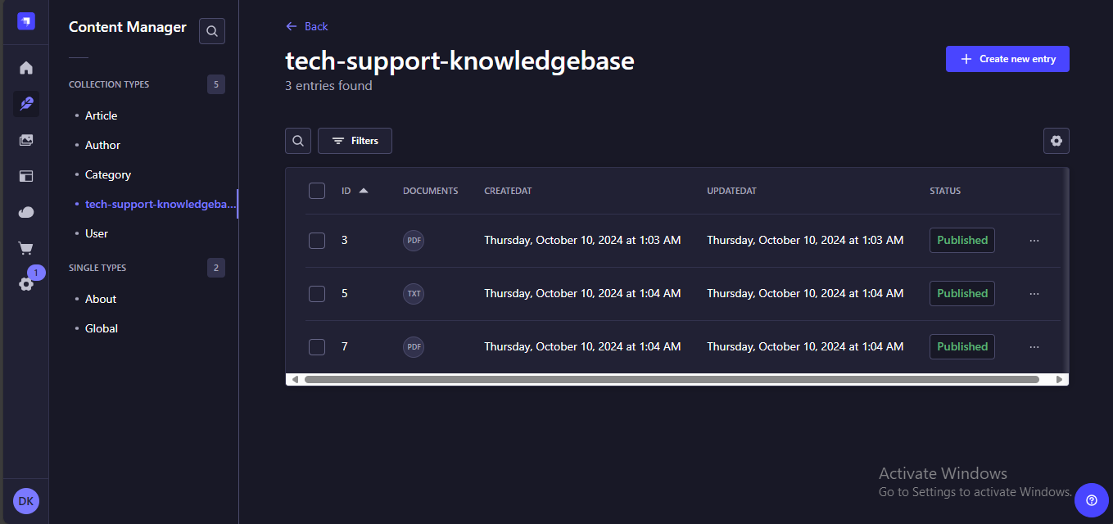Open the Deploy cloud icon

(x=26, y=212)
